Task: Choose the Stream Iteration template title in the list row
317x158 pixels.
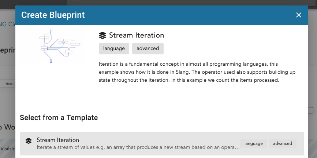Action: (x=58, y=140)
